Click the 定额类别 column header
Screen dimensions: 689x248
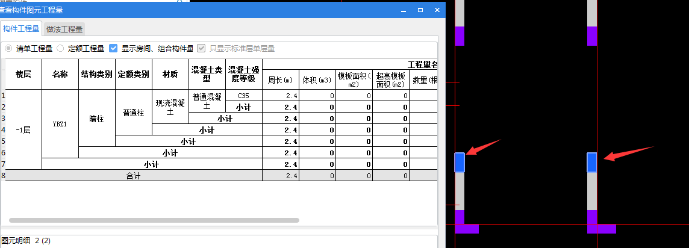(134, 74)
